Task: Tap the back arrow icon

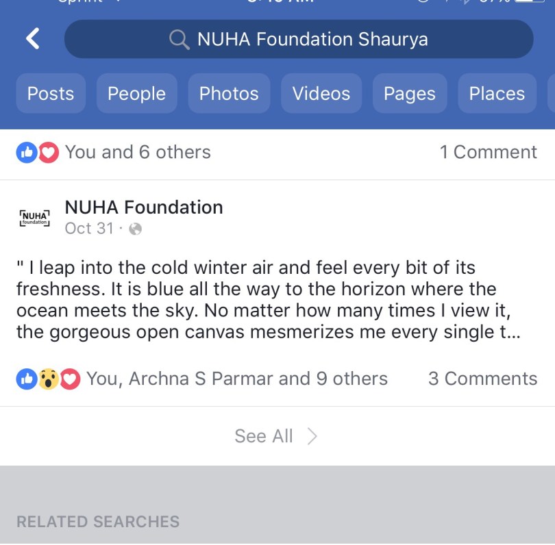Action: coord(33,39)
